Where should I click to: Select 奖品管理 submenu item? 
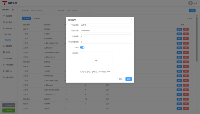8,40
